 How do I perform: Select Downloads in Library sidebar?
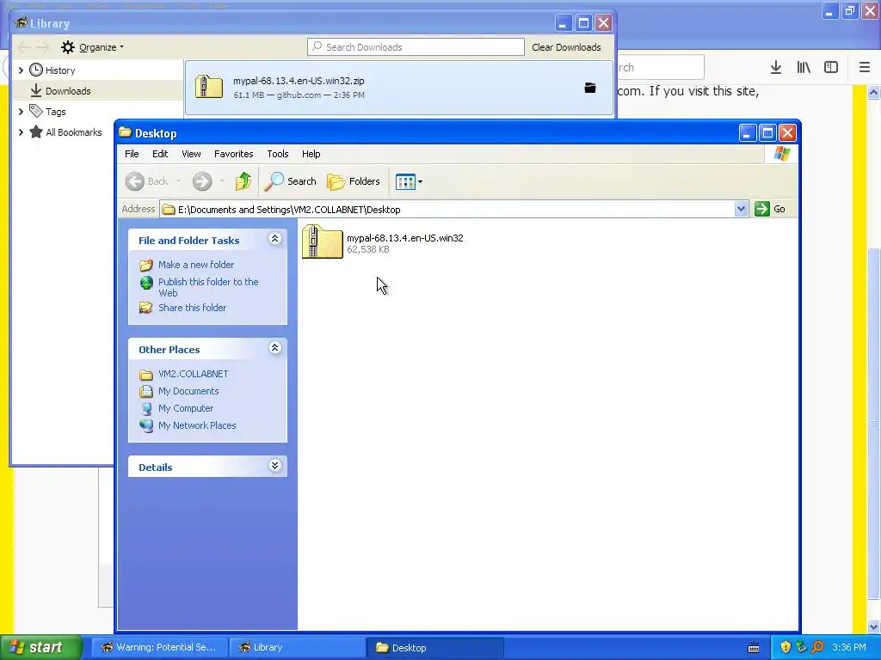67,91
